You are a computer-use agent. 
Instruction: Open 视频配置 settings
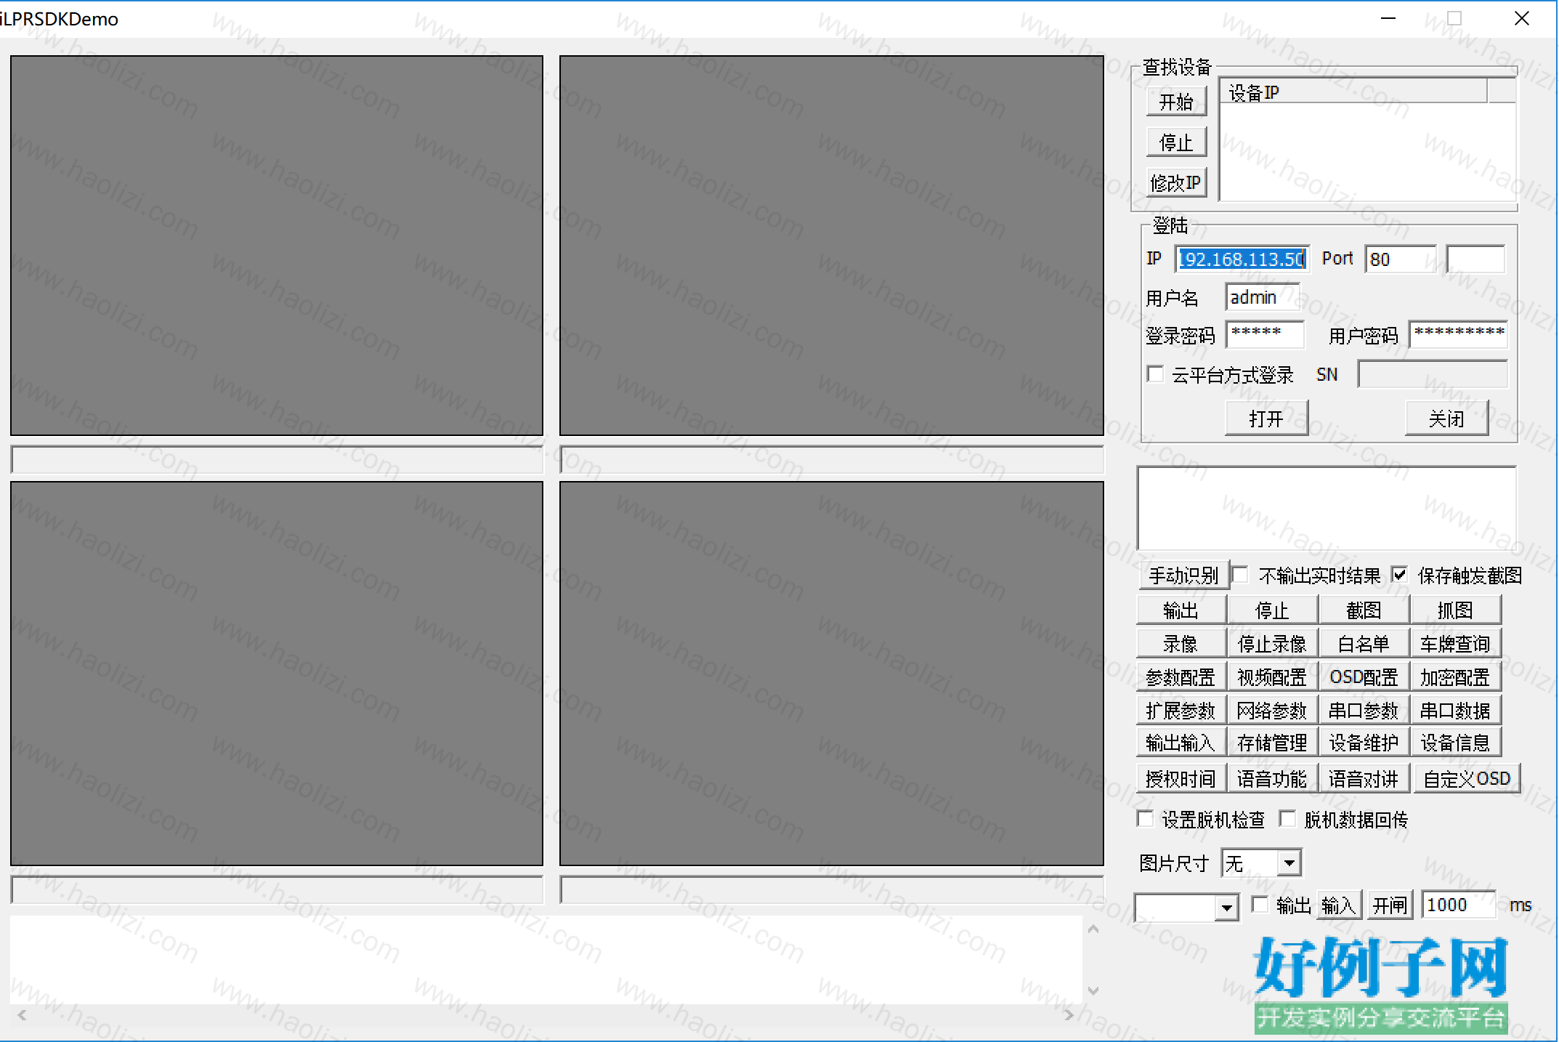[1273, 677]
